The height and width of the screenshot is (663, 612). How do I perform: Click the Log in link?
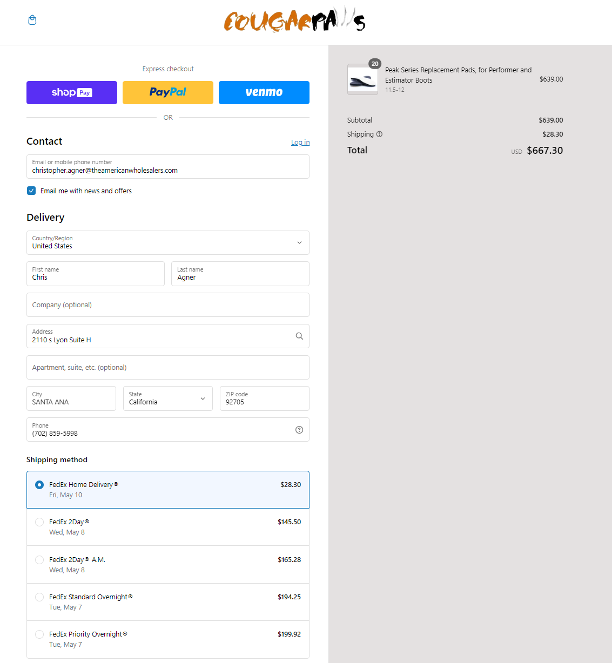pyautogui.click(x=300, y=143)
